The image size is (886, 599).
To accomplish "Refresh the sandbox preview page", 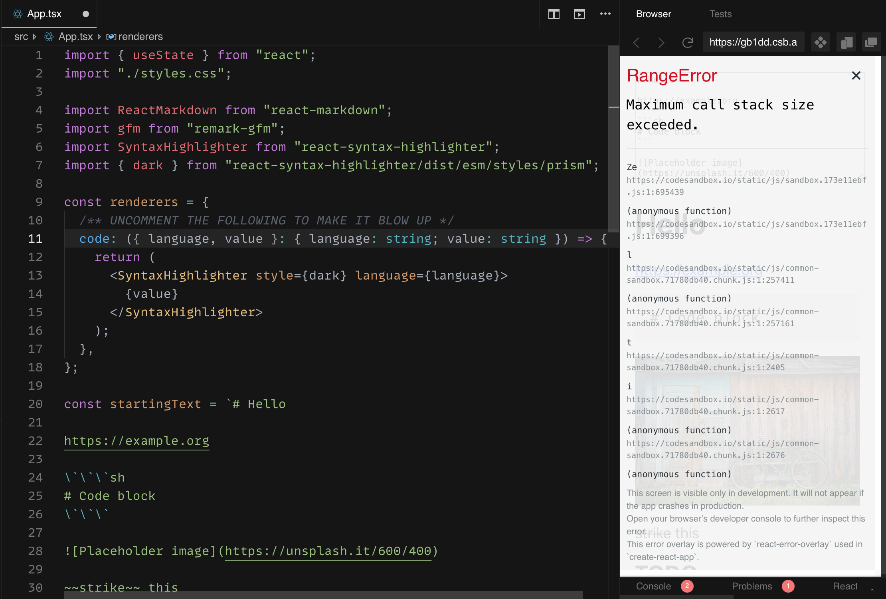I will click(x=688, y=42).
